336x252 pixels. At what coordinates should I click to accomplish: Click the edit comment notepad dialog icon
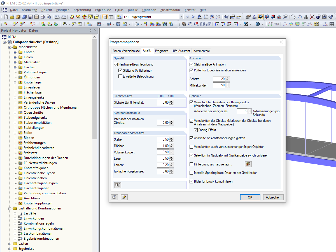point(124,197)
